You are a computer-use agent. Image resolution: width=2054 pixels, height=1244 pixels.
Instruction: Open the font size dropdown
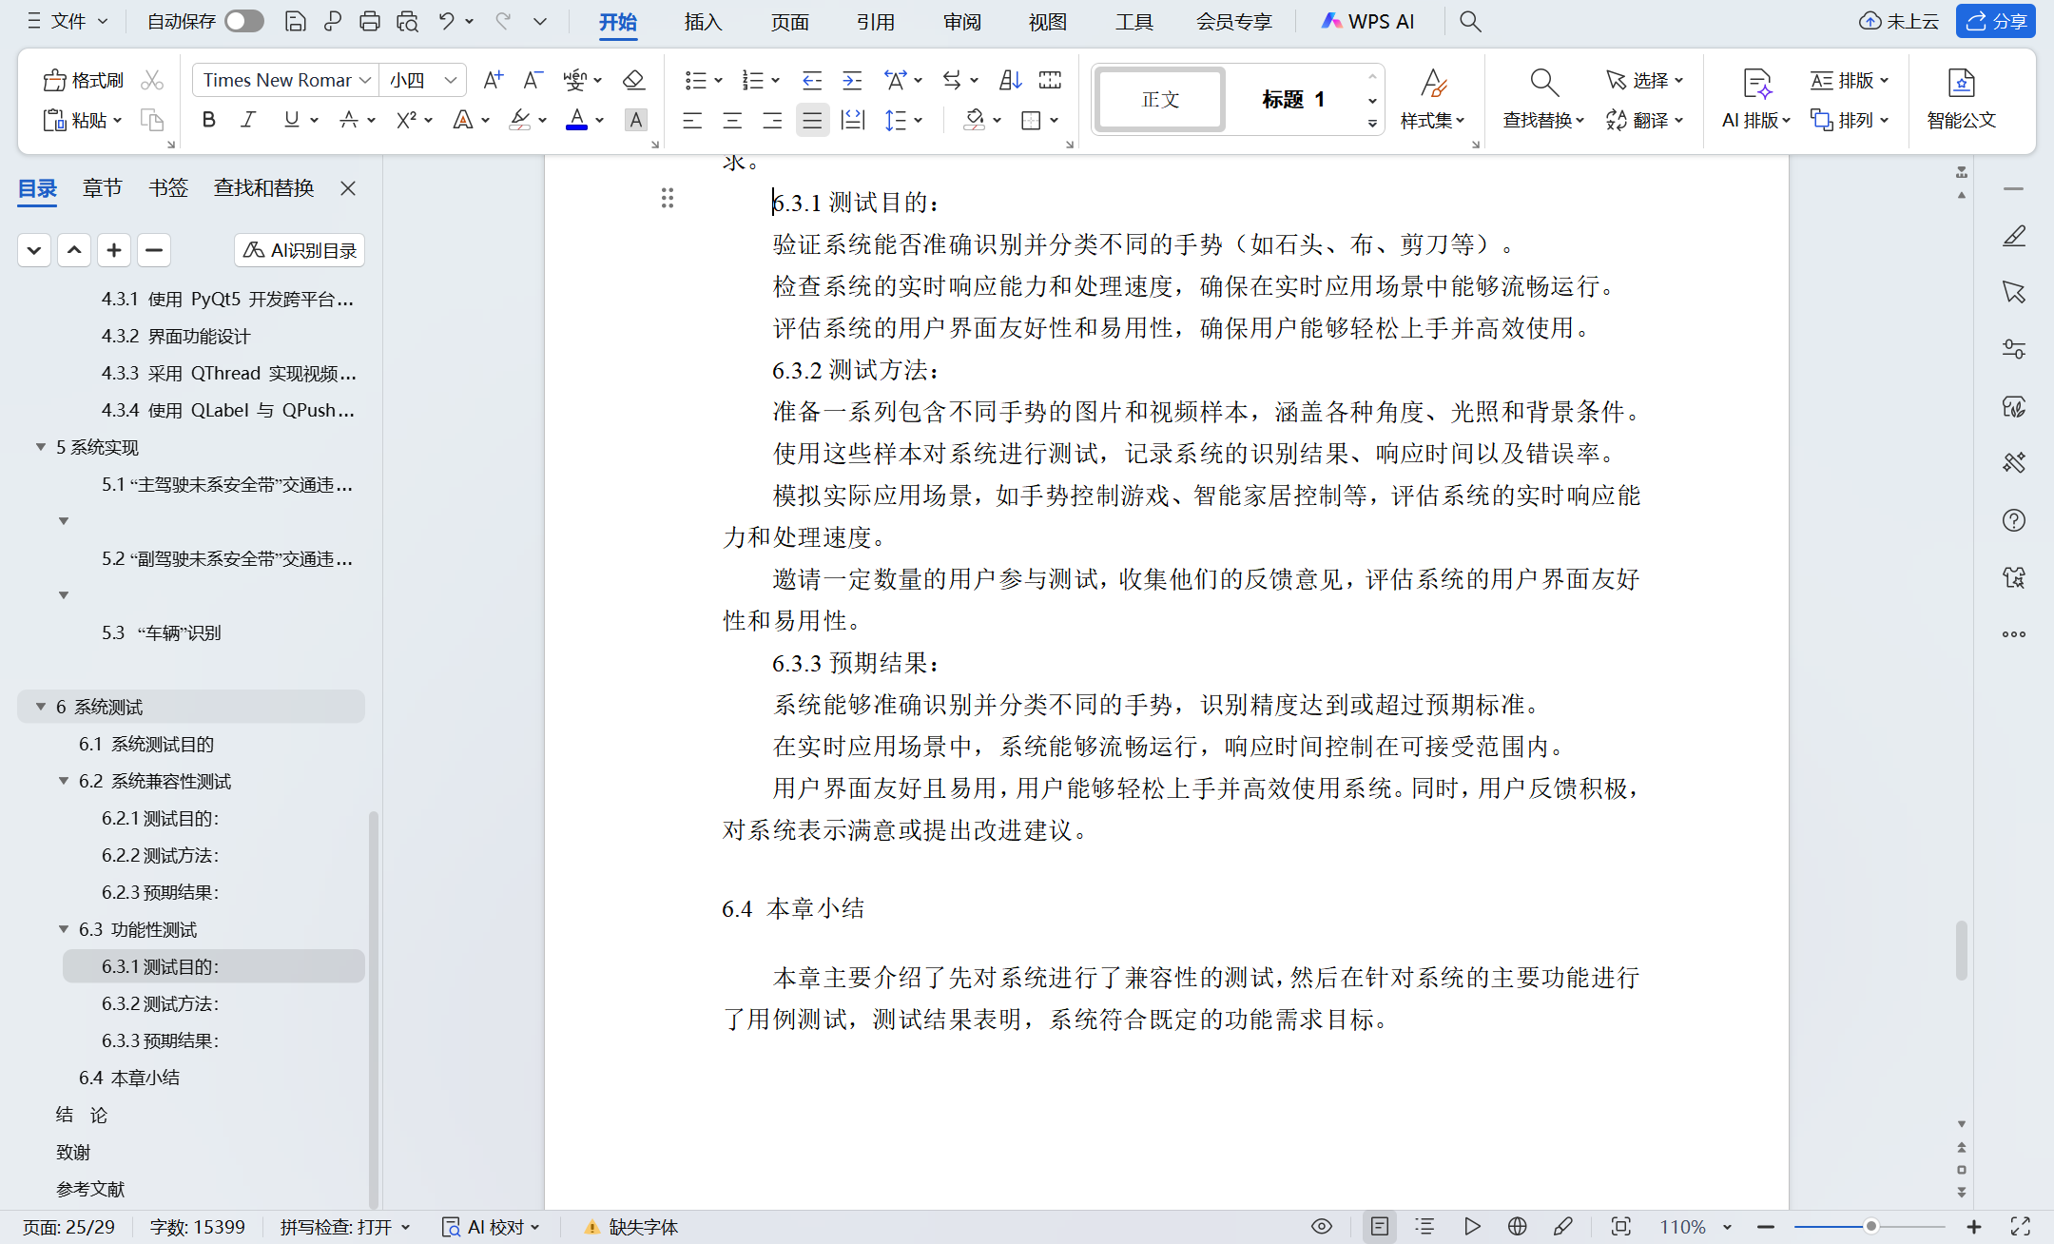click(452, 80)
